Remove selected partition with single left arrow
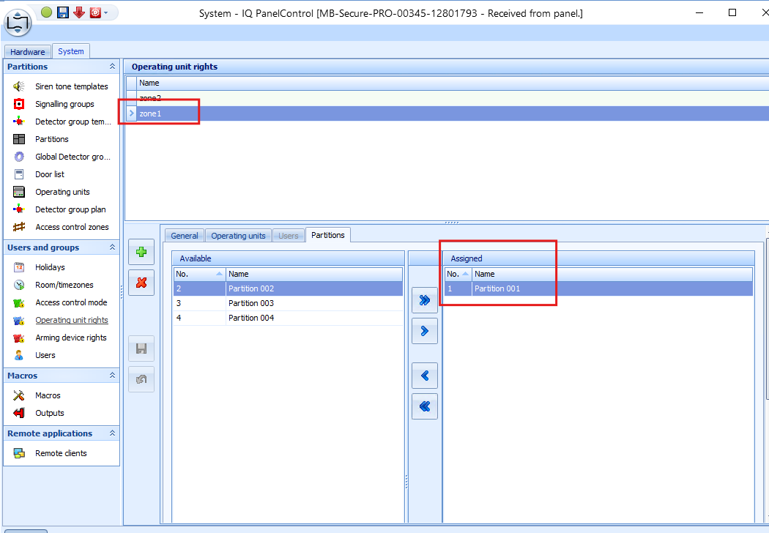The height and width of the screenshot is (533, 769). (x=425, y=376)
